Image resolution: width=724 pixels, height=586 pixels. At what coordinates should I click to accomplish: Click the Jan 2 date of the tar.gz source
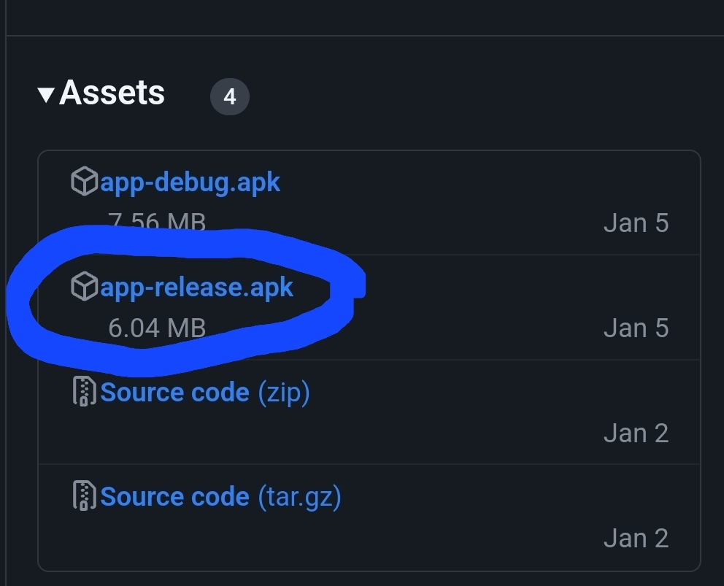tap(636, 538)
